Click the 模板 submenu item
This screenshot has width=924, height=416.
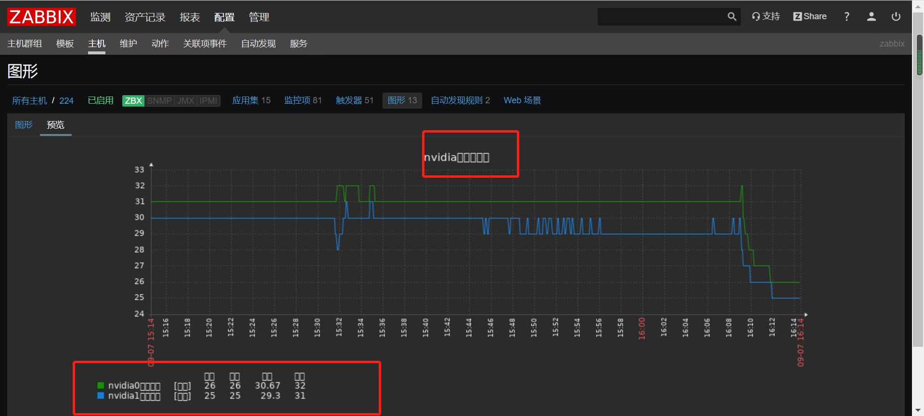click(65, 44)
